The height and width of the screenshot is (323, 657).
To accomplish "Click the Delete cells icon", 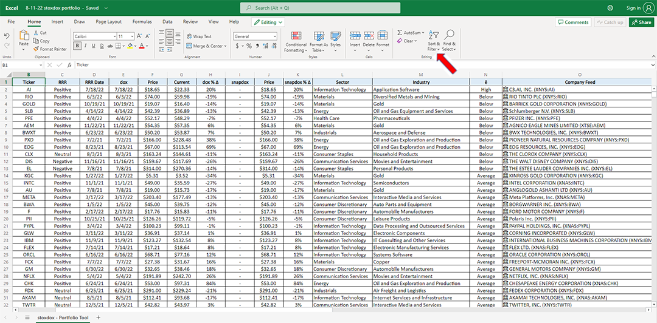I will pyautogui.click(x=369, y=36).
